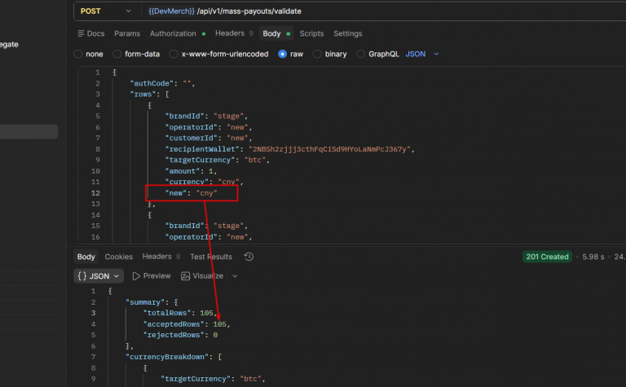This screenshot has width=626, height=387.
Task: Click the "amount": 1 line
Action: tap(191, 171)
